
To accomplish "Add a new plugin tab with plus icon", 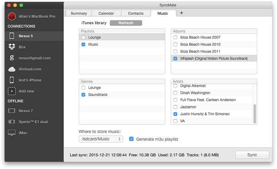I will (182, 13).
